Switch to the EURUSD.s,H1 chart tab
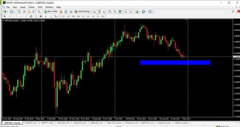Image resolution: width=240 pixels, height=127 pixels. pyautogui.click(x=31, y=123)
